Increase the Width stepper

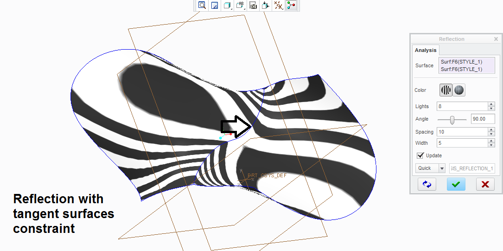491,141
